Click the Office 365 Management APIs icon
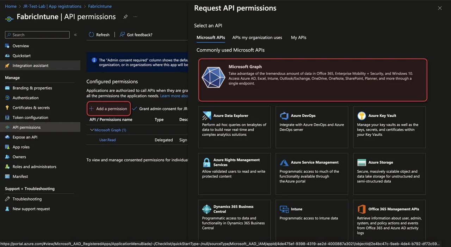The height and width of the screenshot is (247, 451). click(362, 209)
